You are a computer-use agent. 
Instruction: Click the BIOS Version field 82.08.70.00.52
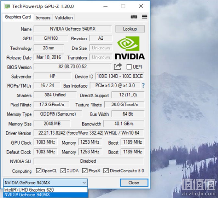point(73,67)
